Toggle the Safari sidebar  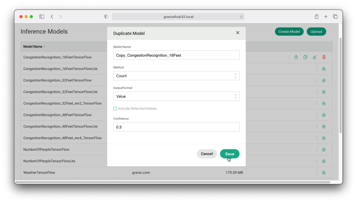pyautogui.click(x=42, y=17)
